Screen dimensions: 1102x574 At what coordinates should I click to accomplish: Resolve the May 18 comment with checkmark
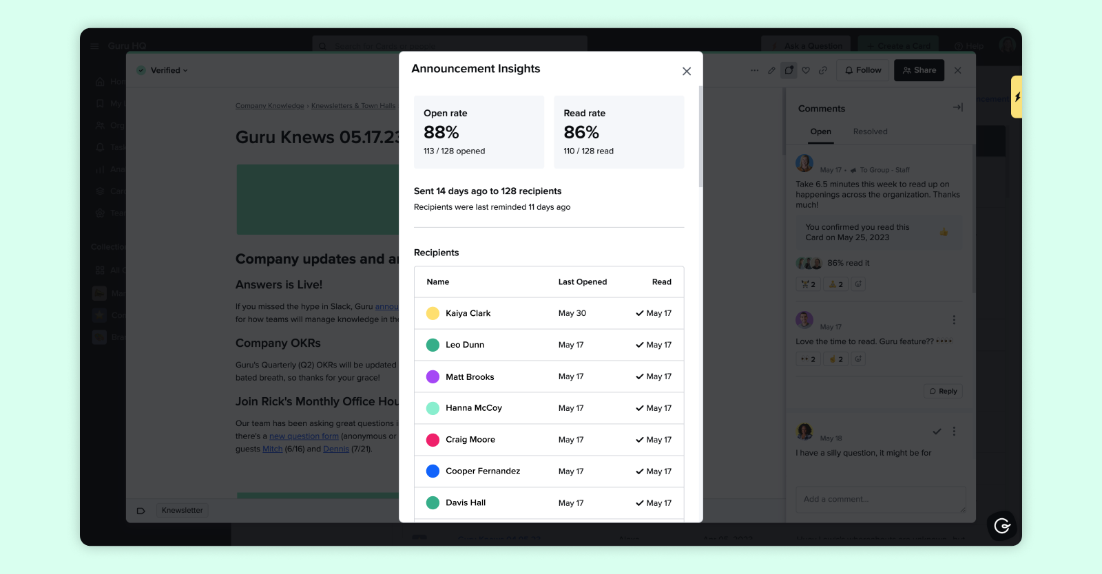tap(937, 432)
